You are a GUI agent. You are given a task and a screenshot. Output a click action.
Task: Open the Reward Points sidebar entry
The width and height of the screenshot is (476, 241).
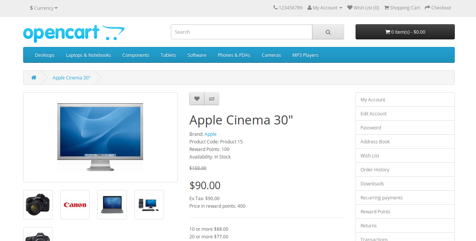[375, 211]
